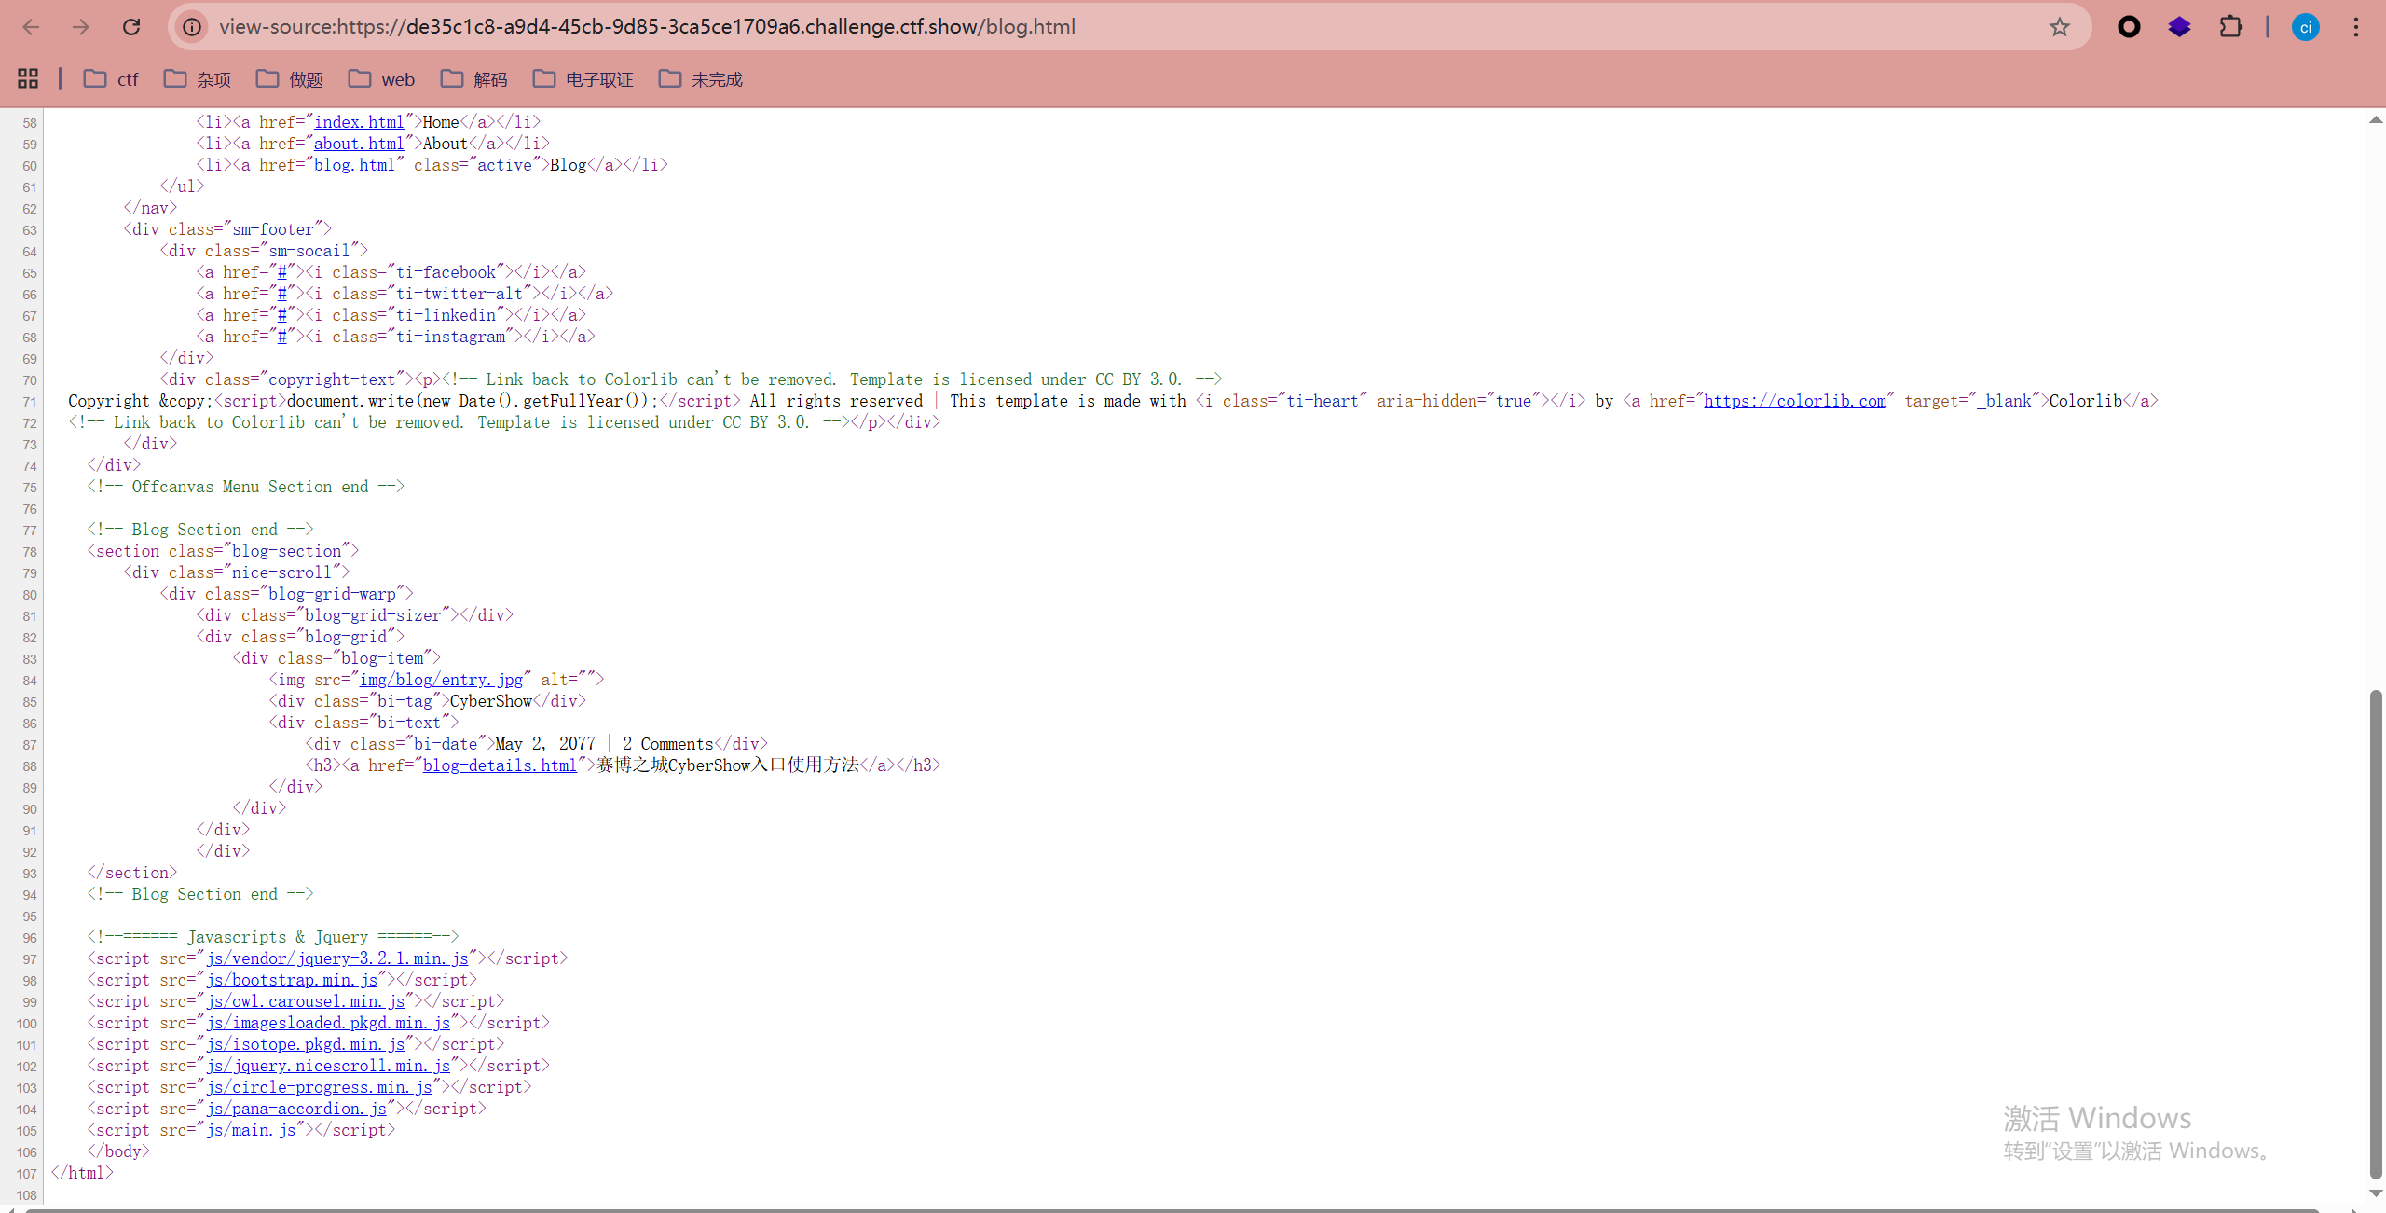This screenshot has height=1213, width=2386.
Task: Click the site information icon
Action: click(192, 27)
